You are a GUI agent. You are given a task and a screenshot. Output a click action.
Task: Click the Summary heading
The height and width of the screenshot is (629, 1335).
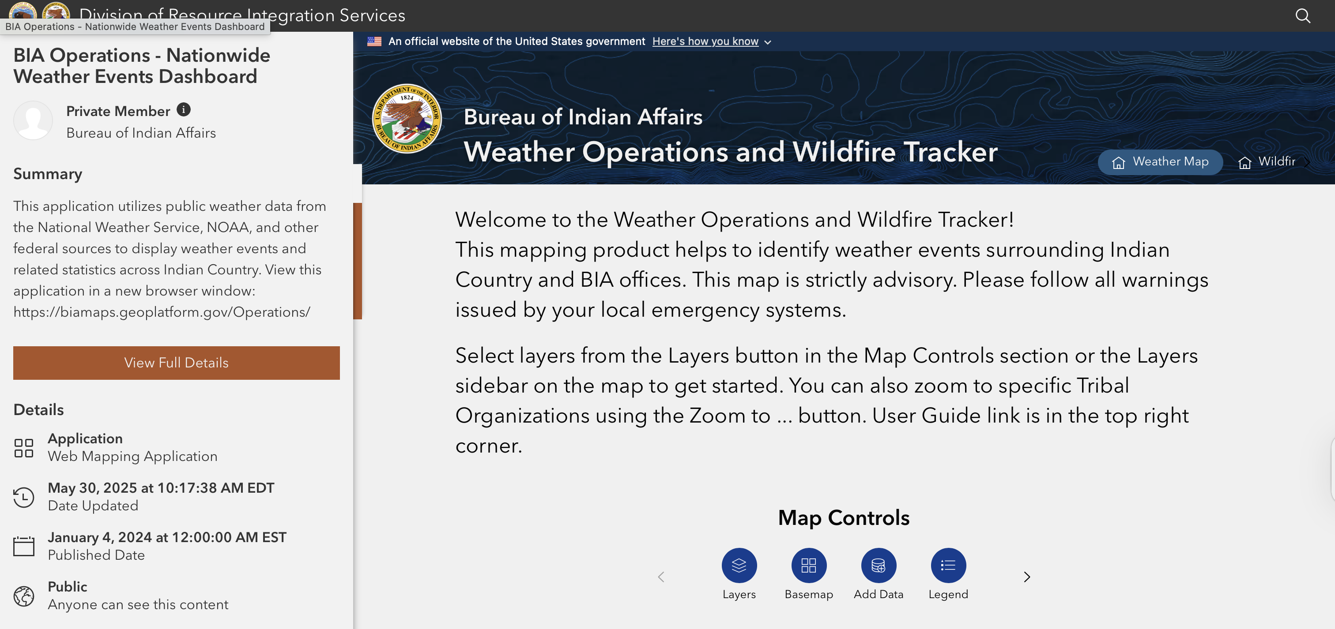[x=48, y=174]
